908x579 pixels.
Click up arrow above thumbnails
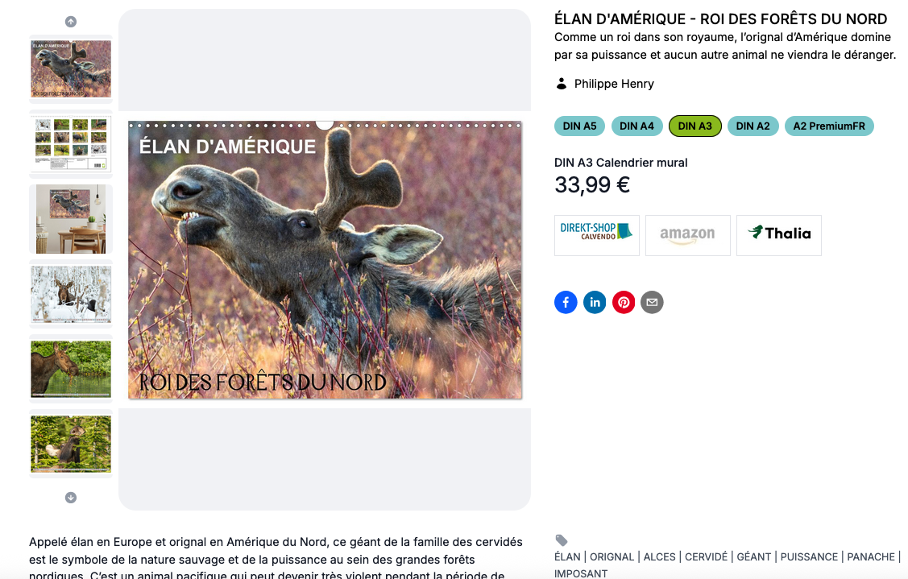coord(71,22)
